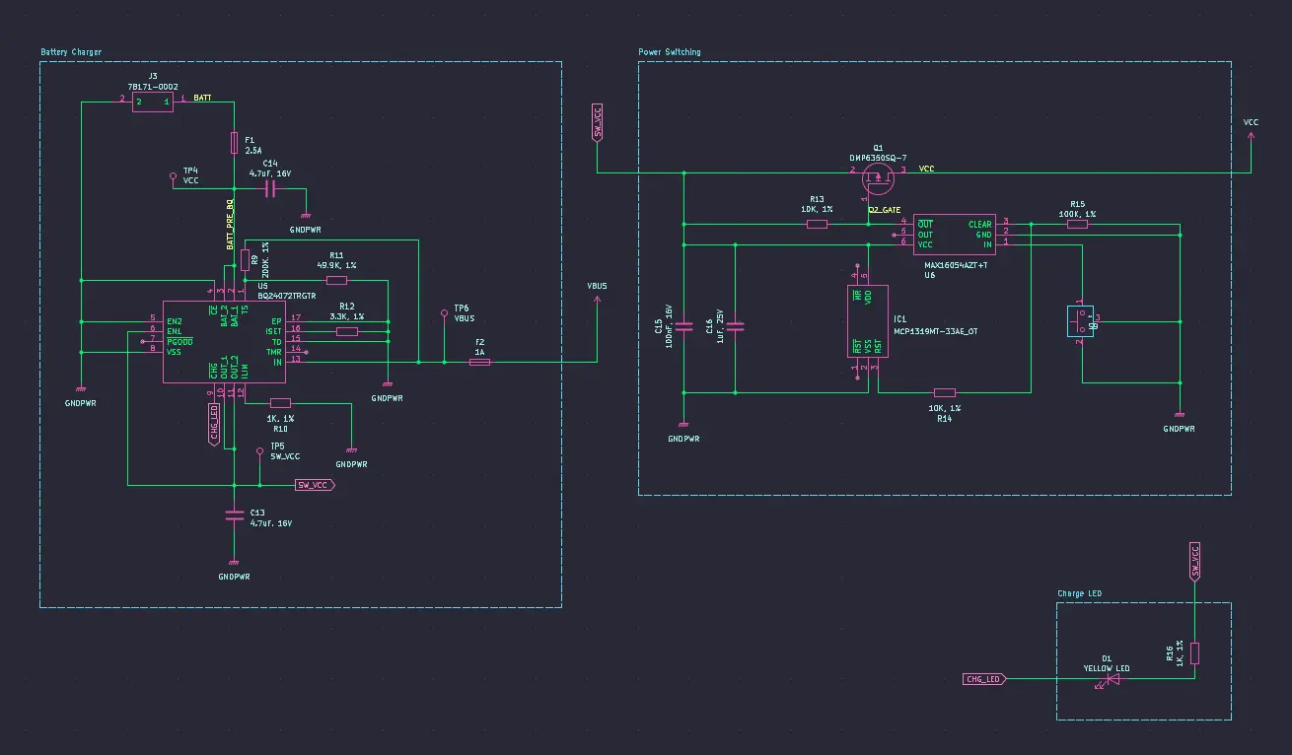Image resolution: width=1292 pixels, height=755 pixels.
Task: Click the "YELLOW LED" value text
Action: (x=1107, y=668)
